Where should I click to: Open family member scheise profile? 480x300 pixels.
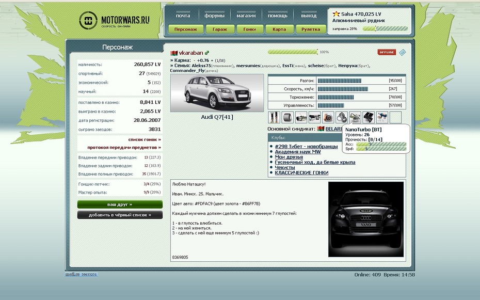315,66
